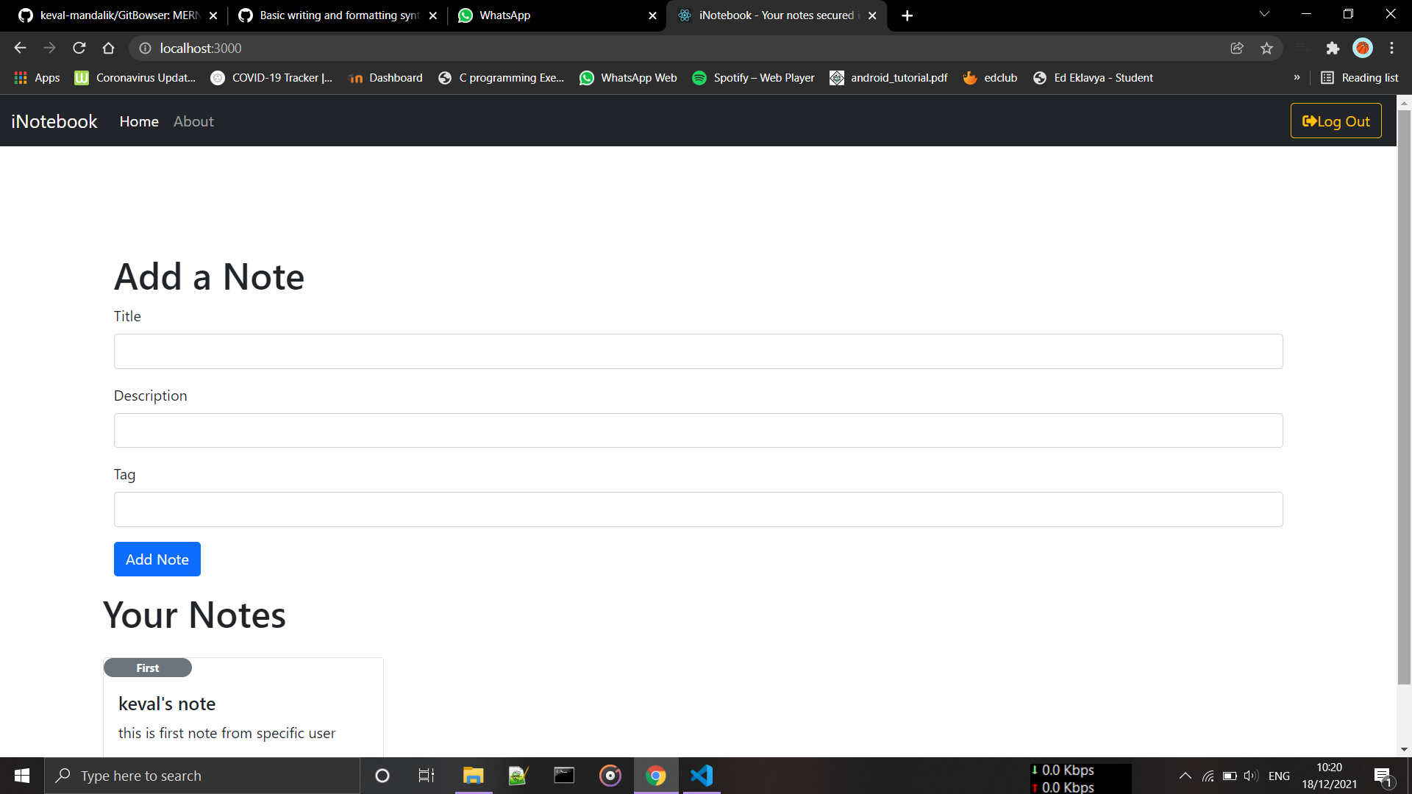Image resolution: width=1412 pixels, height=794 pixels.
Task: Expand hidden icons in the system tray
Action: pos(1185,776)
